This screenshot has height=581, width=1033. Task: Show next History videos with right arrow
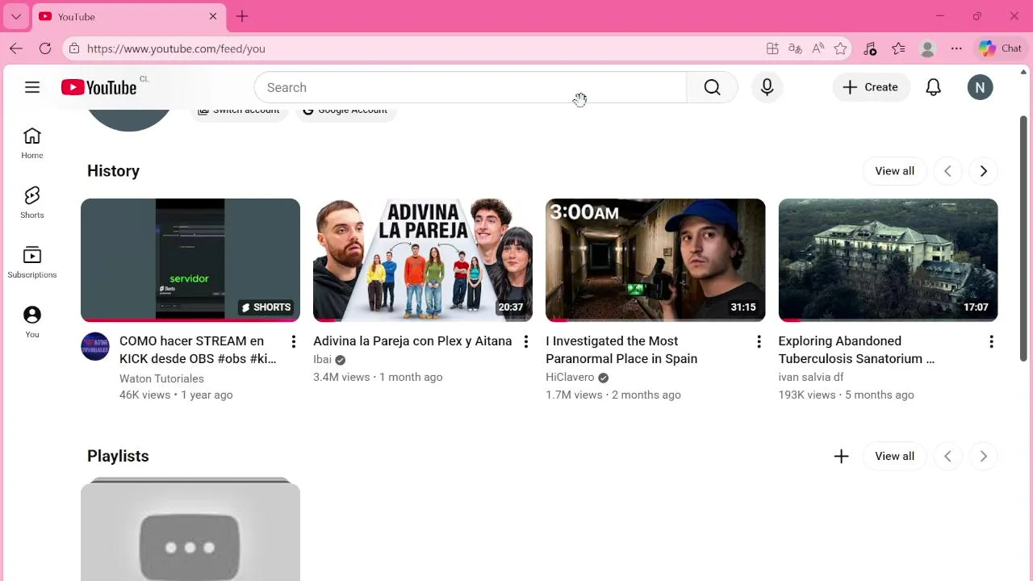[983, 171]
